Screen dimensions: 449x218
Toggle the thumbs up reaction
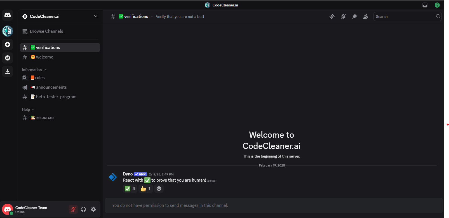click(146, 189)
